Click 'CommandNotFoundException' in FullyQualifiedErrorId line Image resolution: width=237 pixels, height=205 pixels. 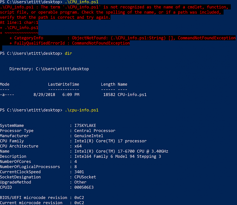101,43
